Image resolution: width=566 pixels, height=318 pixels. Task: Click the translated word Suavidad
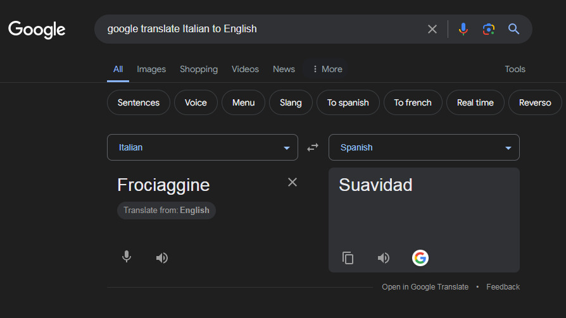click(375, 185)
